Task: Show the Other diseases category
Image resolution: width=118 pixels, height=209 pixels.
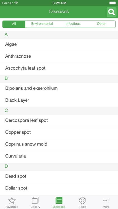Action: pos(101,24)
